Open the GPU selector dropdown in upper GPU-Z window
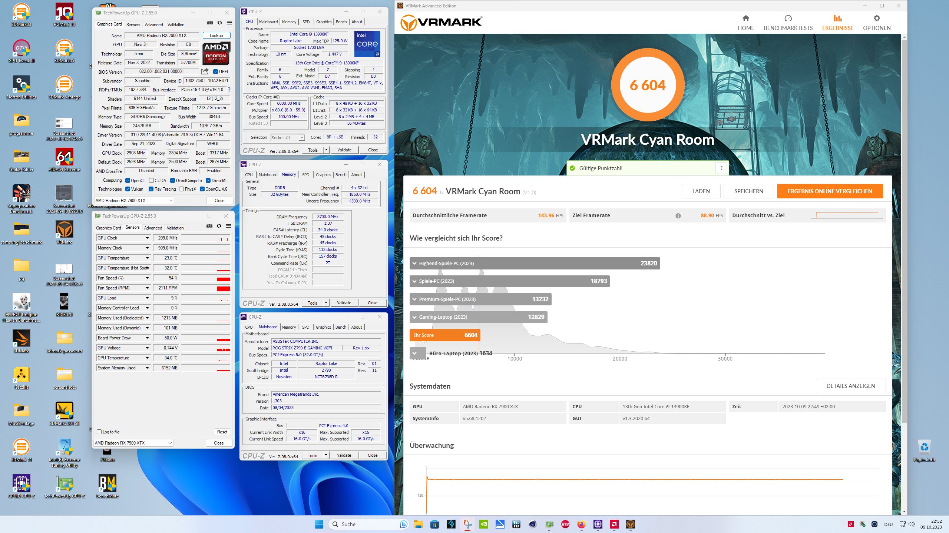949x533 pixels. click(x=134, y=201)
